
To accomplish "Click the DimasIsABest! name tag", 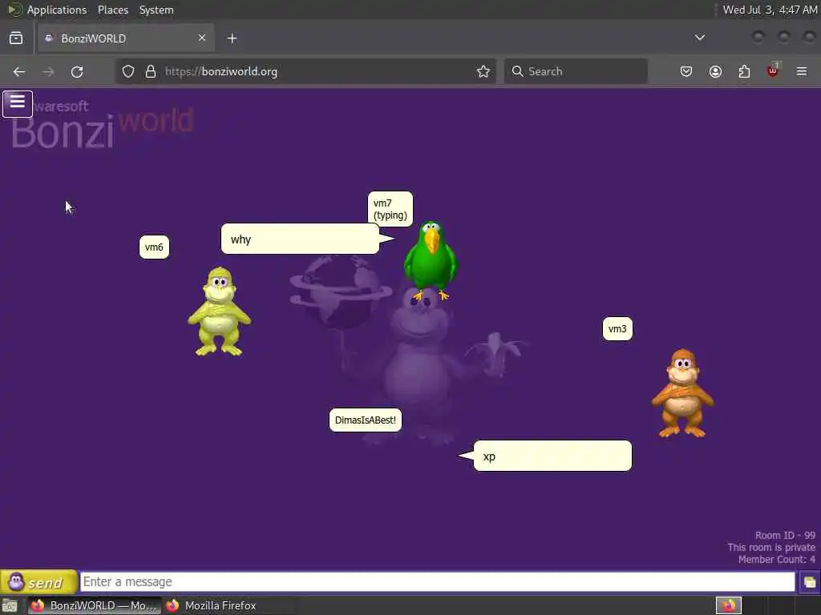I will pos(366,420).
